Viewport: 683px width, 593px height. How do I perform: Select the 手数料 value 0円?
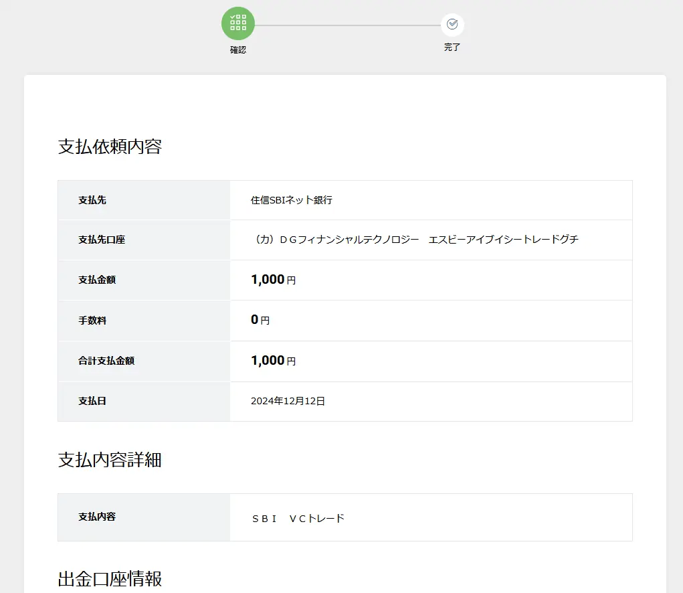pyautogui.click(x=260, y=320)
